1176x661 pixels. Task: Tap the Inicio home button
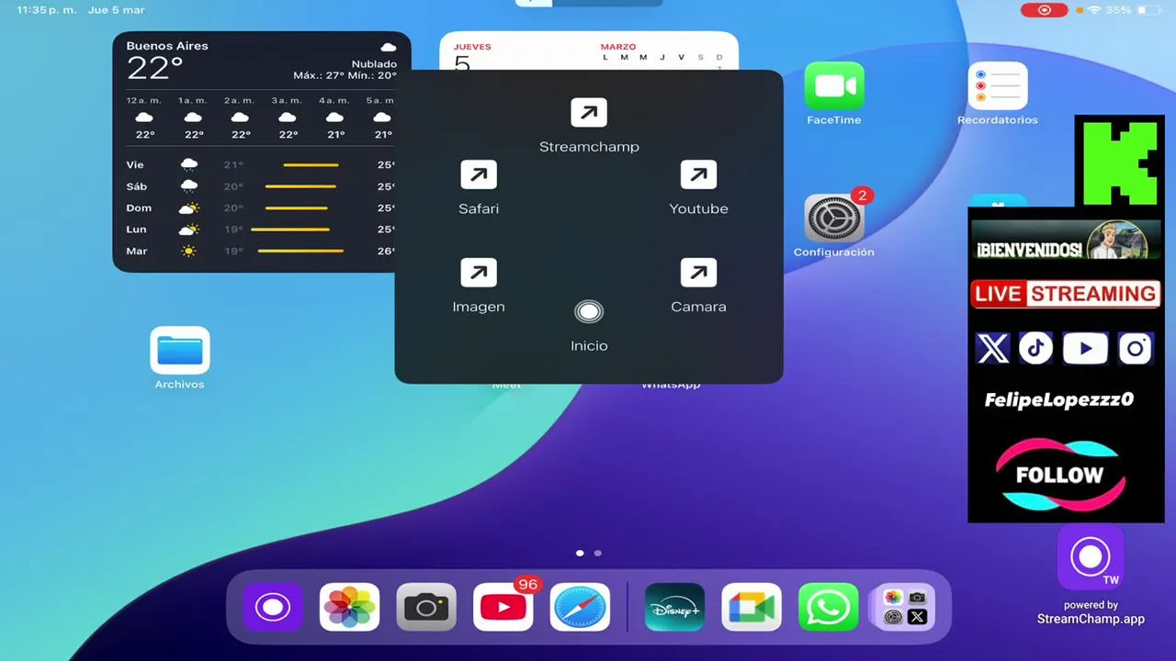point(589,325)
